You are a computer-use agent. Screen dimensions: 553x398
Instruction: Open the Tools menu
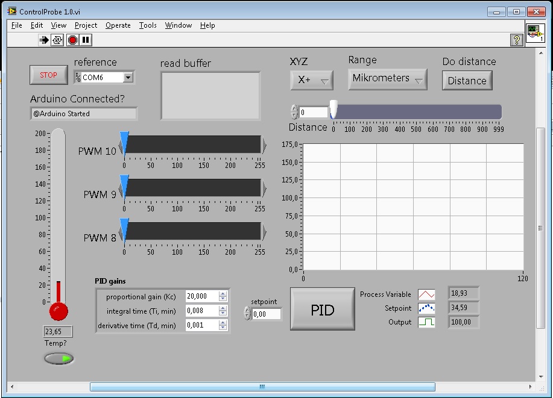point(148,25)
